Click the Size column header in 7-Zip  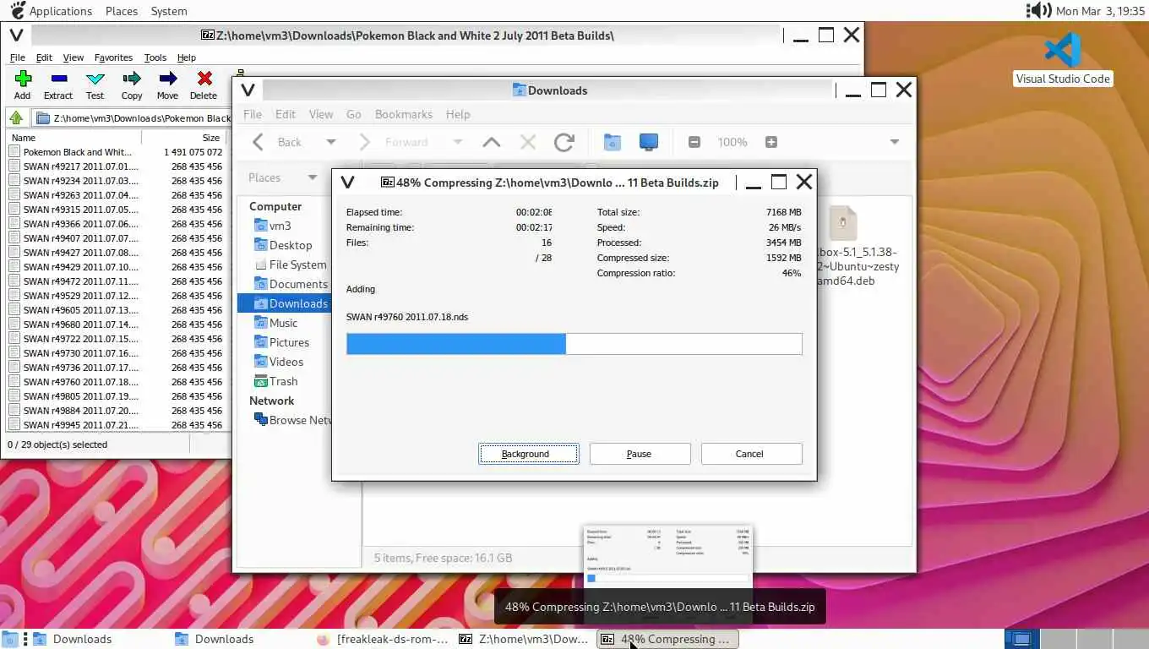tap(184, 137)
